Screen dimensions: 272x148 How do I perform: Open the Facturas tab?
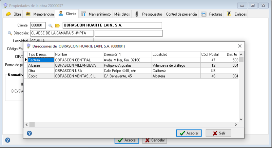212,14
